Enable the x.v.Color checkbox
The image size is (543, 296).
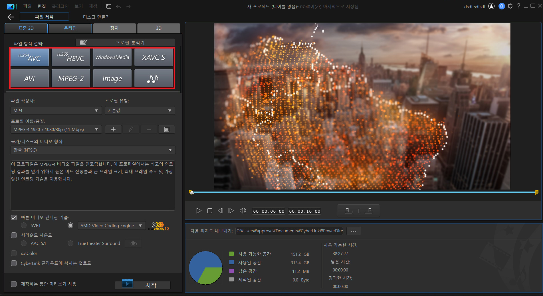coord(14,253)
